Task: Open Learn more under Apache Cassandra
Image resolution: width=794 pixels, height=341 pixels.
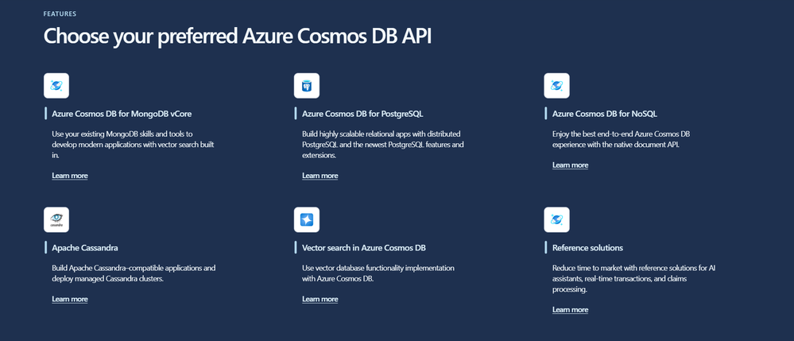Action: point(70,300)
